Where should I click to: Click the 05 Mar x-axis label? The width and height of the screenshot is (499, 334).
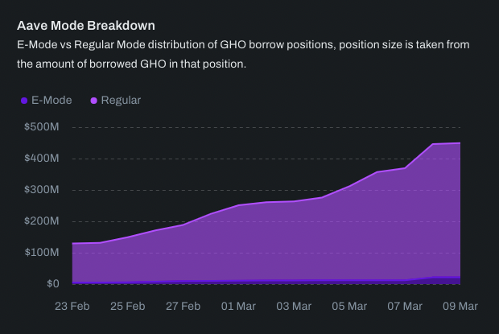pyautogui.click(x=349, y=306)
